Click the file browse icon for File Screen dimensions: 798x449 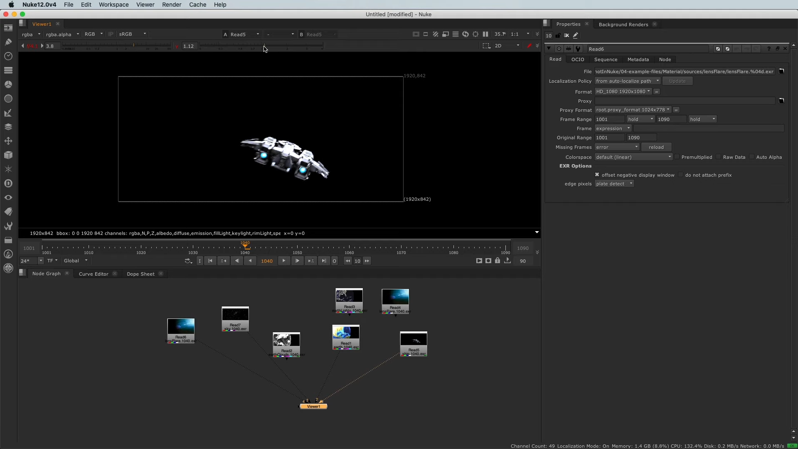tap(781, 71)
